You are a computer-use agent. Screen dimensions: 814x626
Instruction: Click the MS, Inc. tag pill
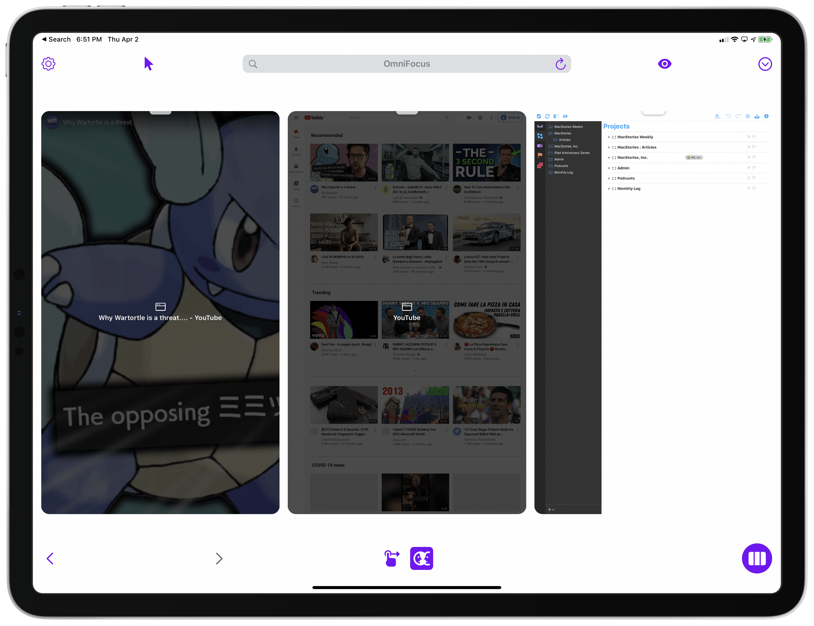click(694, 158)
